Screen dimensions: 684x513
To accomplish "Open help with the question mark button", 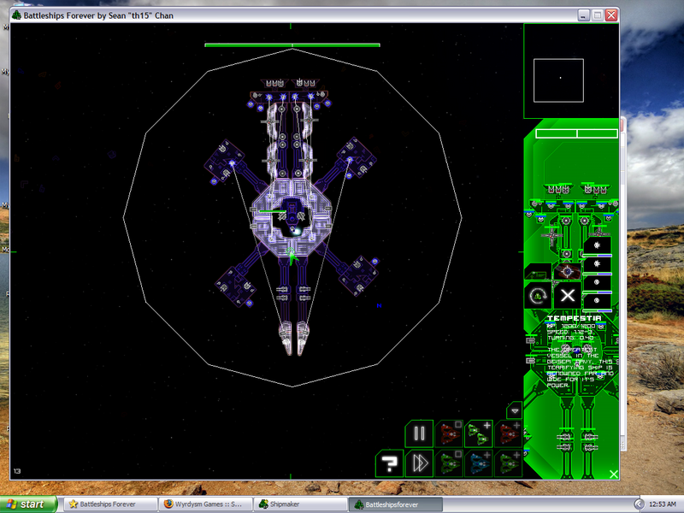I will [390, 463].
